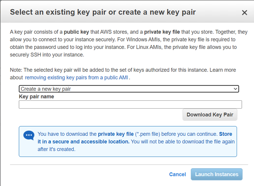Click the dialog title heading text
This screenshot has width=254, height=186.
[103, 12]
